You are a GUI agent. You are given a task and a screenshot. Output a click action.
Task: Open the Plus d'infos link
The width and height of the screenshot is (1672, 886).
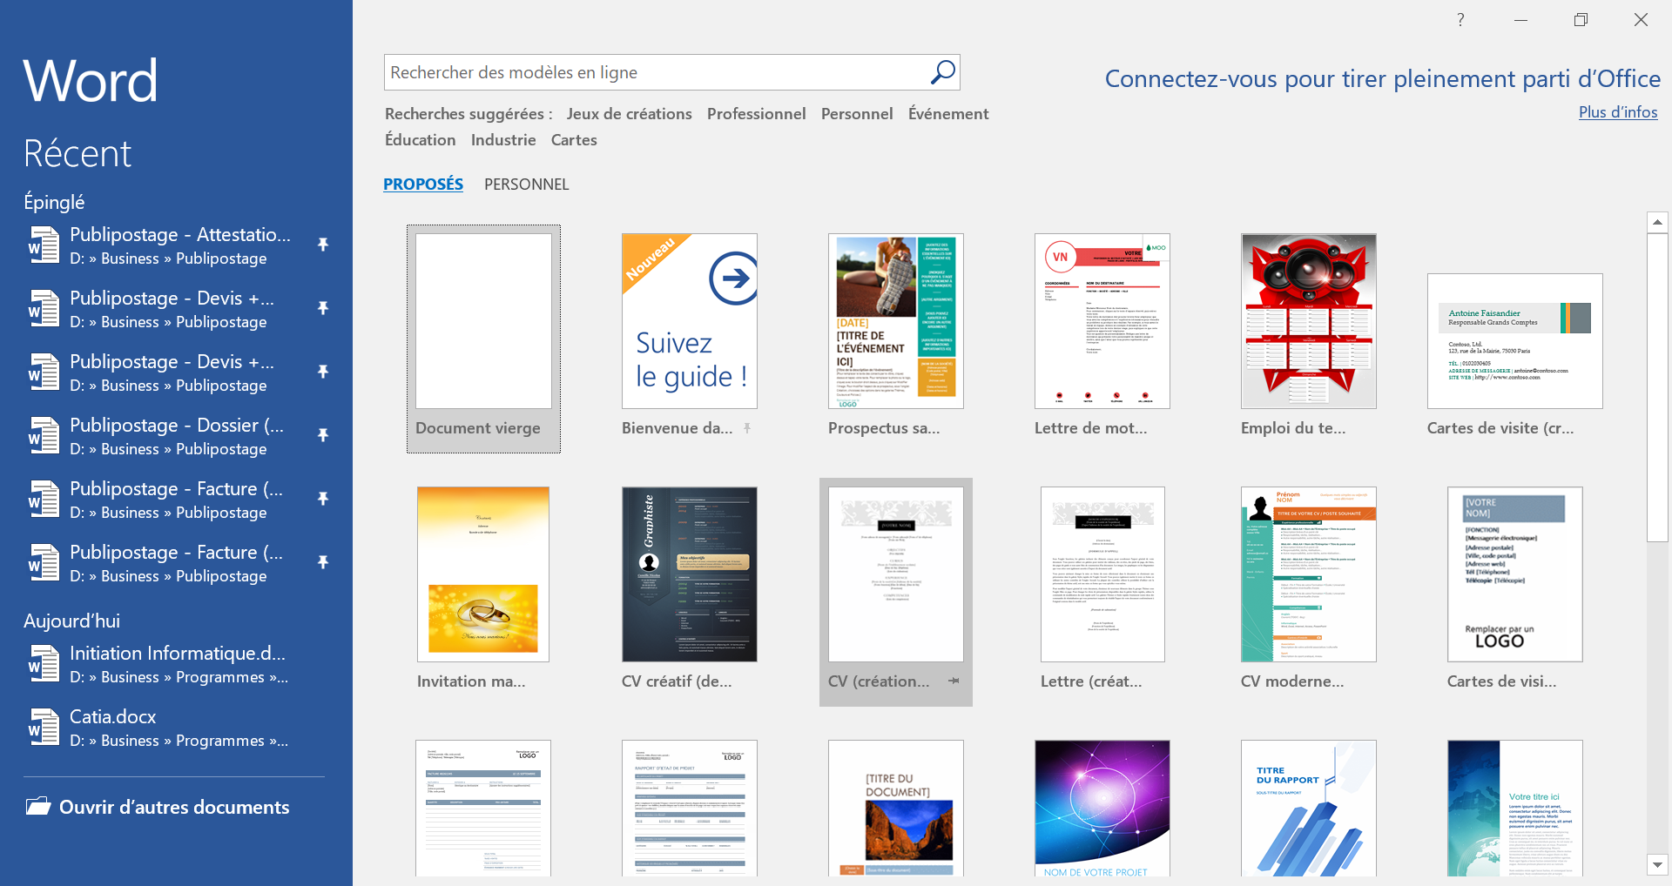1618,112
